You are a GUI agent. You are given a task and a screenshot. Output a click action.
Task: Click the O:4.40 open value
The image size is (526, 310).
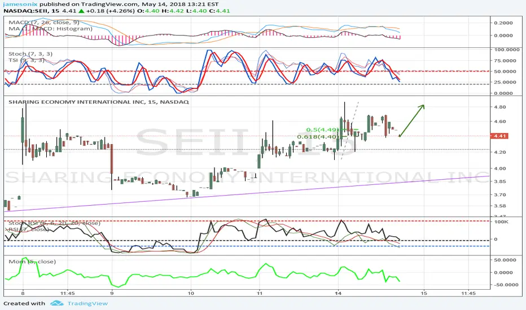148,11
